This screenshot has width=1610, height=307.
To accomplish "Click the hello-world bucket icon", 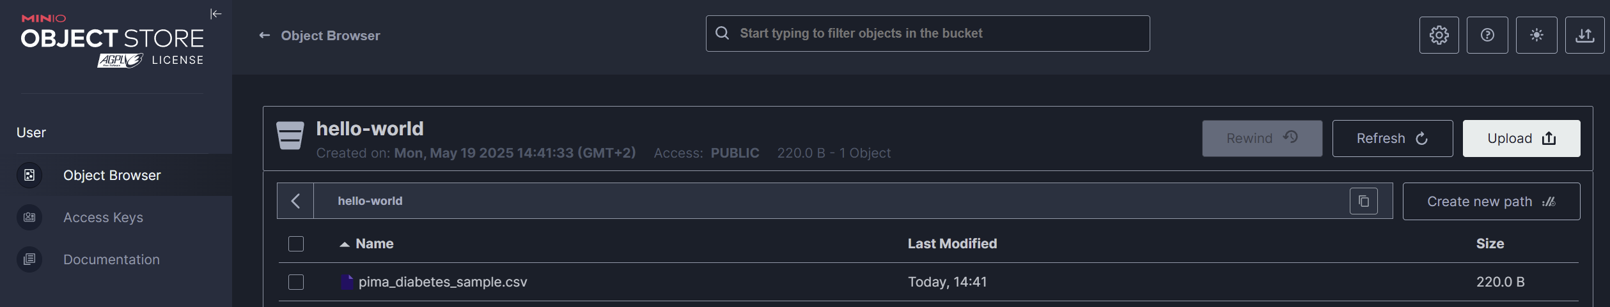I will pos(290,135).
